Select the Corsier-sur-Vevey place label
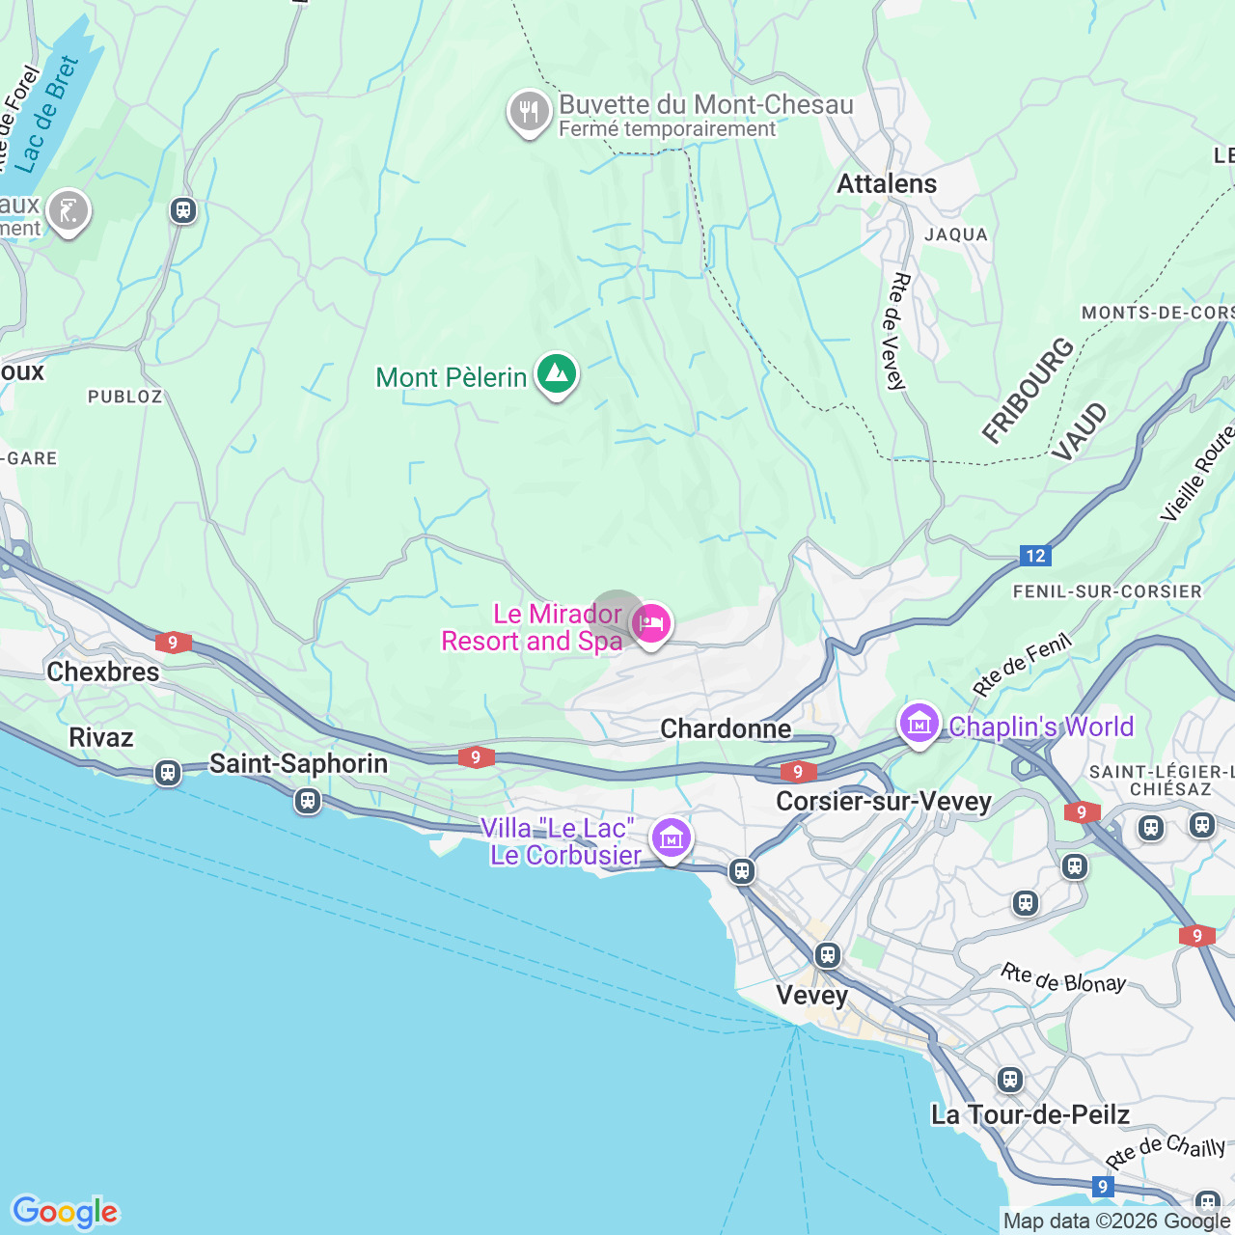This screenshot has height=1235, width=1235. click(x=884, y=801)
